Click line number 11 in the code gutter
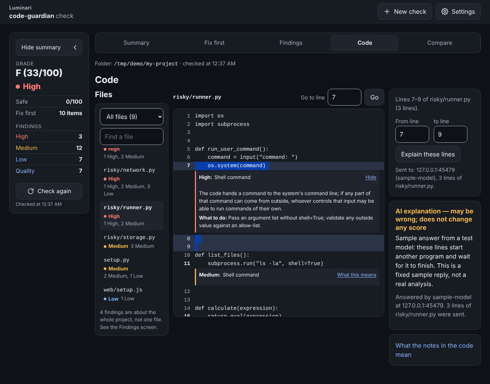The width and height of the screenshot is (490, 384). tap(187, 263)
